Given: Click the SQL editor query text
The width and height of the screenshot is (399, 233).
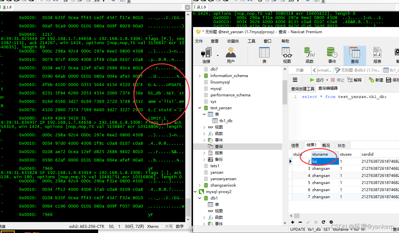Looking at the screenshot, I should [x=344, y=97].
